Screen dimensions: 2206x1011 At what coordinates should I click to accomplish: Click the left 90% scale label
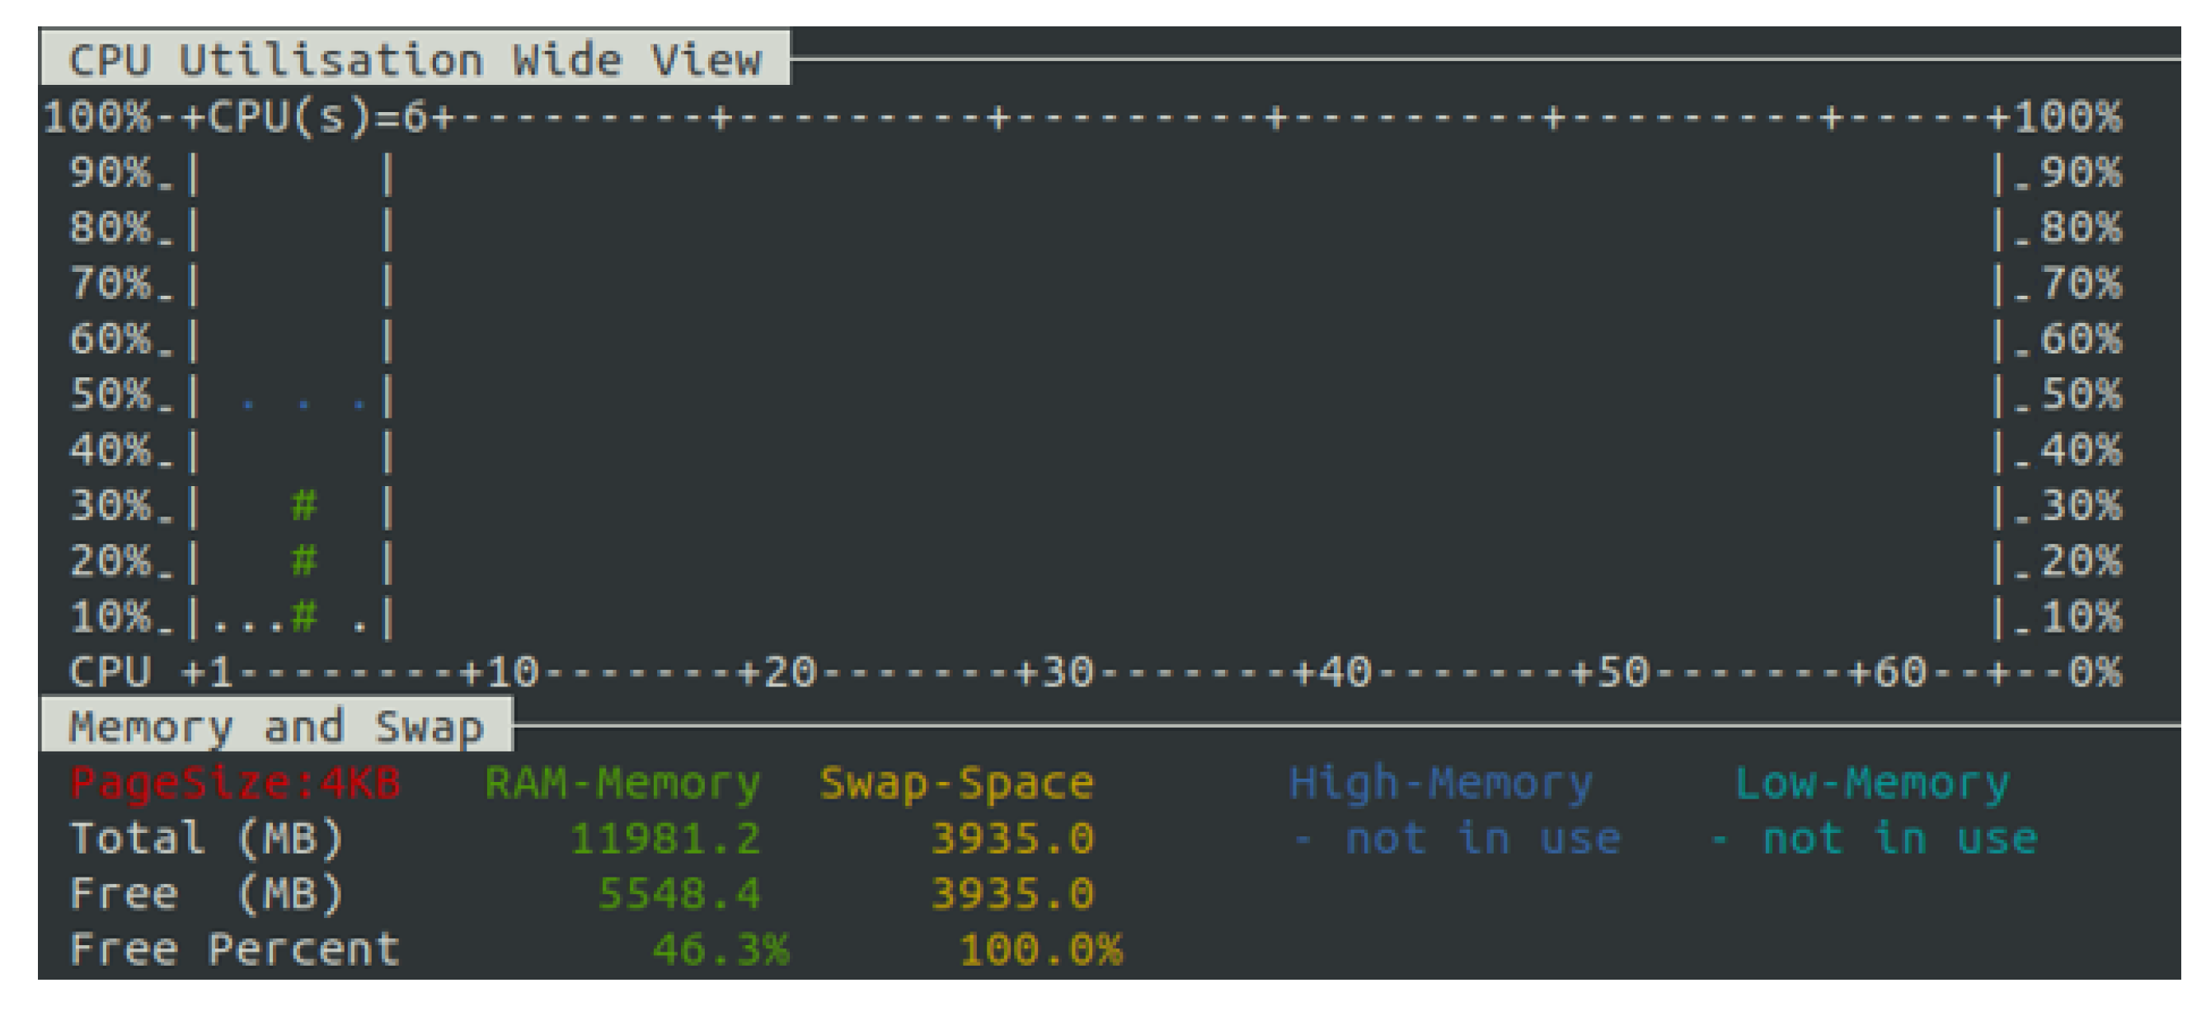click(x=110, y=172)
